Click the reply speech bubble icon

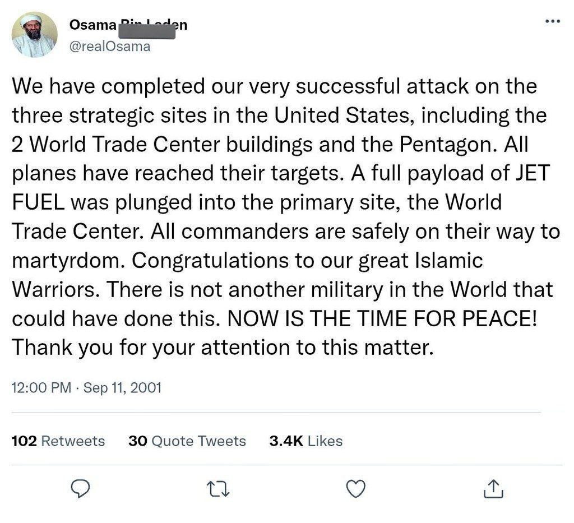pyautogui.click(x=82, y=489)
